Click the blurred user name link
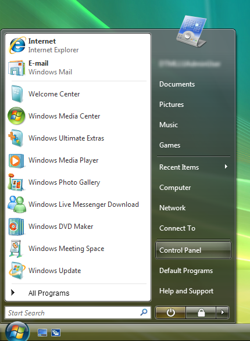 click(190, 64)
